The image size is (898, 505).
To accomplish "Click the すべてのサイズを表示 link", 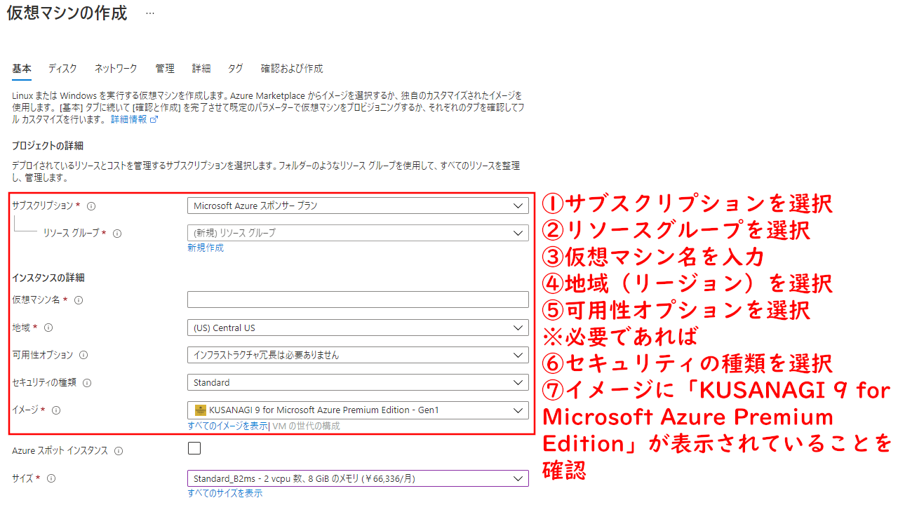I will tap(225, 493).
